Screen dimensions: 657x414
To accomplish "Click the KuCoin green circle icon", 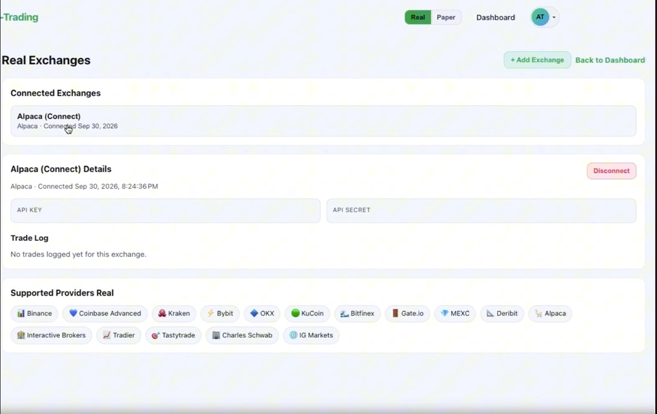I will pyautogui.click(x=296, y=313).
